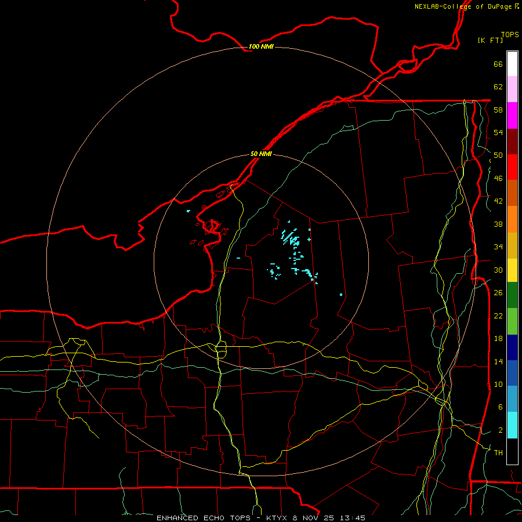The image size is (522, 522).
Task: Click the 14 legend value label
Action: coord(498,361)
